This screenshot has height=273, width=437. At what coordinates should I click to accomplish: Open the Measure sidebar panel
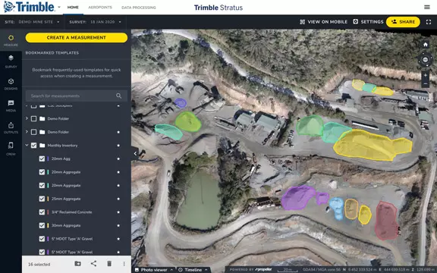(11, 40)
